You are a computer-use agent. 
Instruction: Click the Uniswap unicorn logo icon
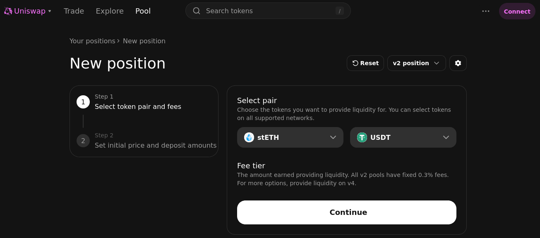coord(8,11)
